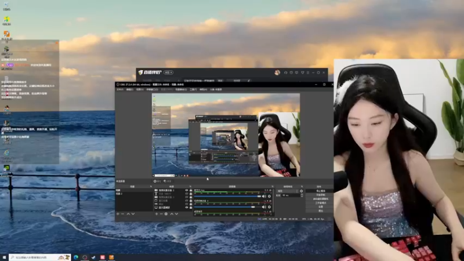Click transition duration stepper arrows
Viewport: 464px width, 261px height.
(302, 195)
